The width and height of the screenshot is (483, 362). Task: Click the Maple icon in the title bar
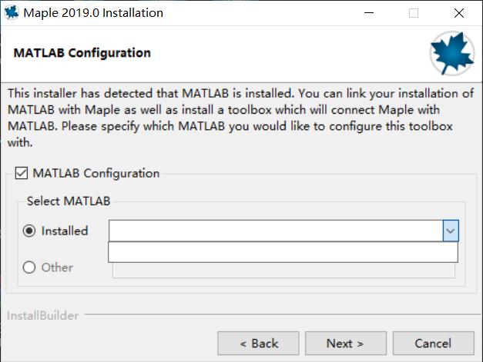tap(12, 13)
